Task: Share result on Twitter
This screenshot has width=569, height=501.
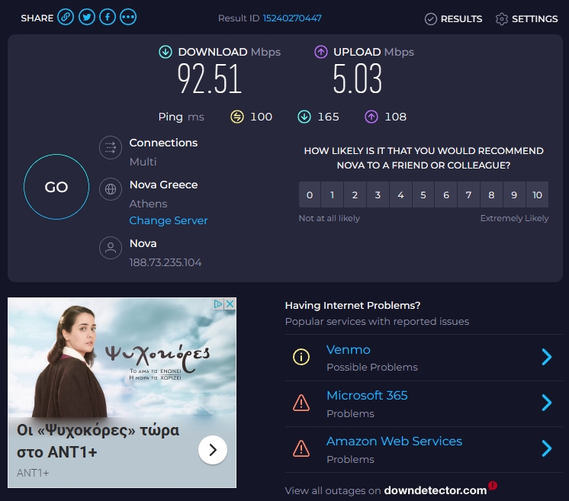Action: pyautogui.click(x=86, y=18)
